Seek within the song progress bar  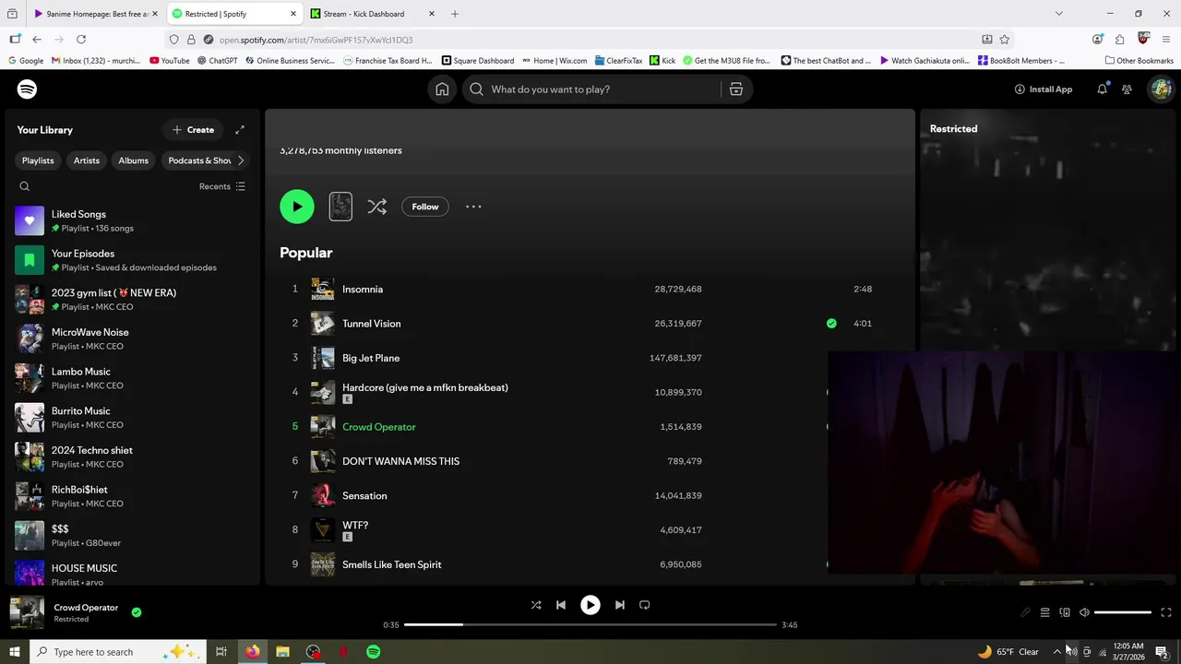click(590, 625)
